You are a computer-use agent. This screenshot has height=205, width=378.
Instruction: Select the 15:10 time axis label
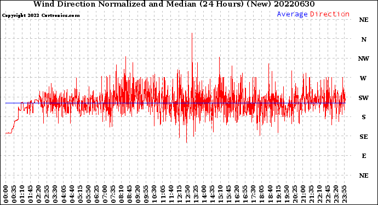[220, 194]
